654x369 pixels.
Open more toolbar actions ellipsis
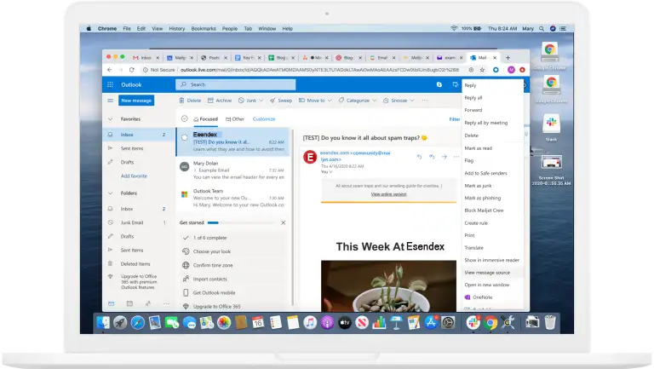[425, 101]
